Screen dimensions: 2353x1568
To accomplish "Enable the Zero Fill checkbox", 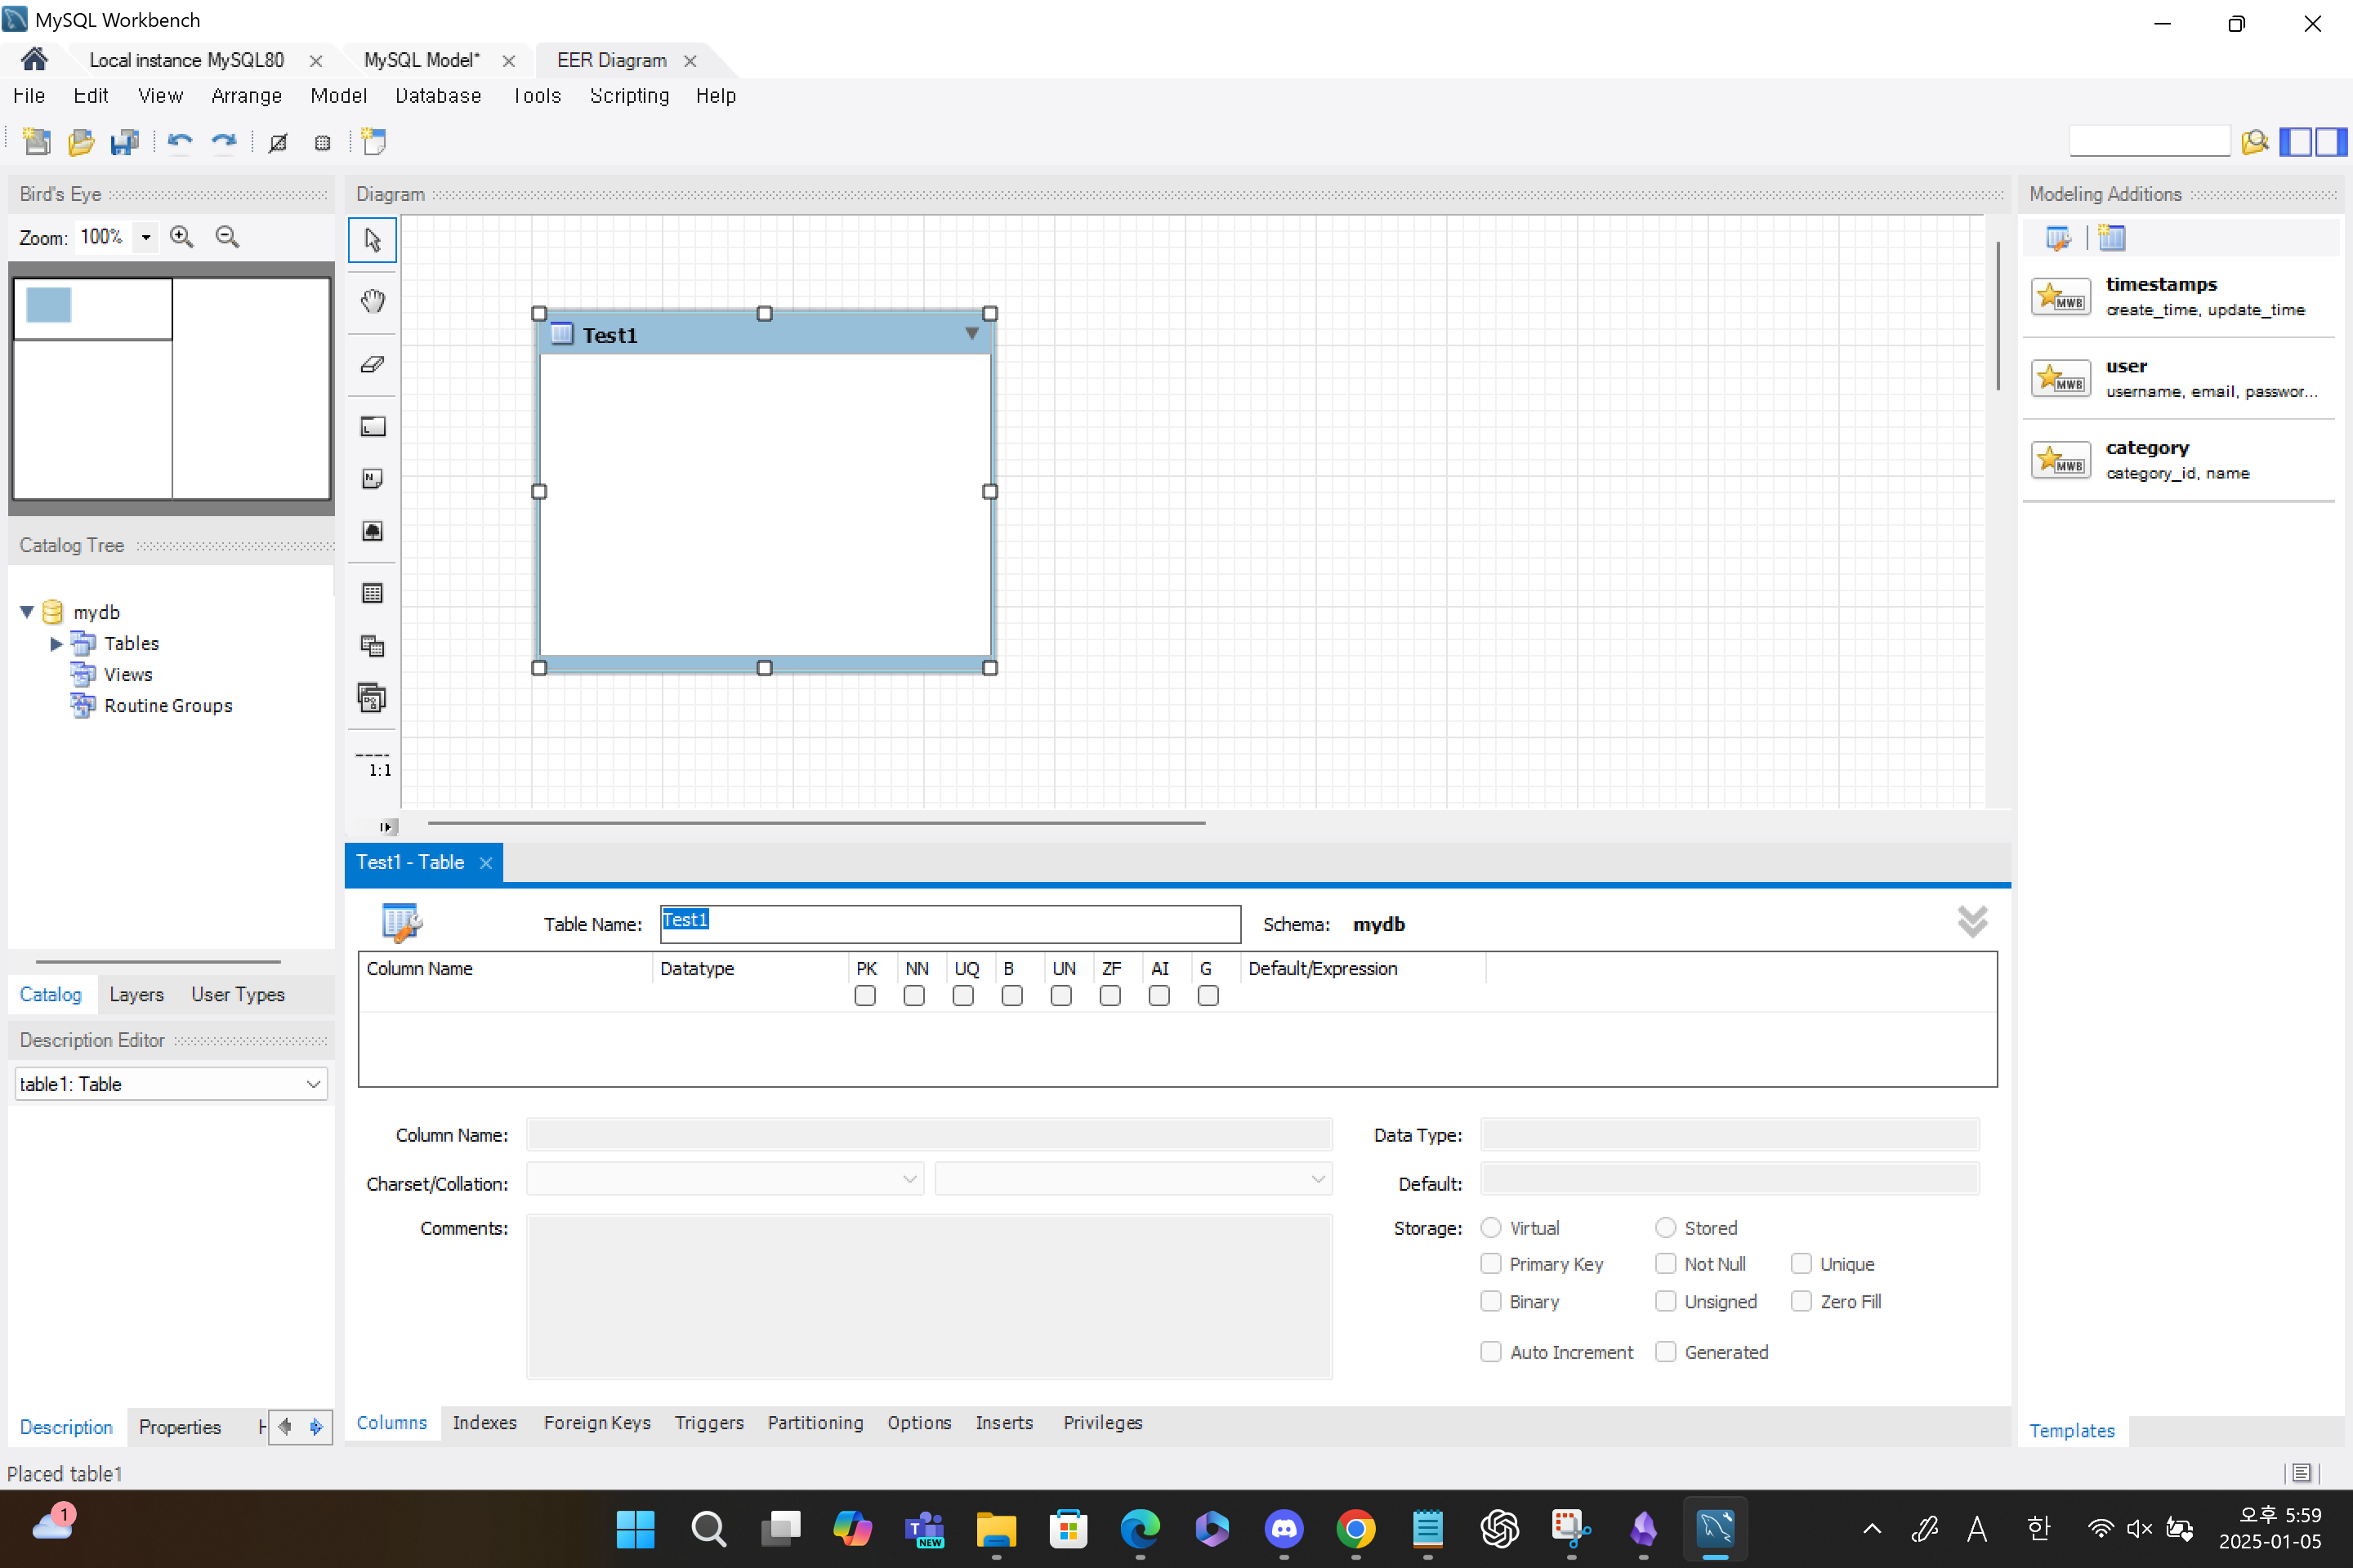I will 1801,1301.
